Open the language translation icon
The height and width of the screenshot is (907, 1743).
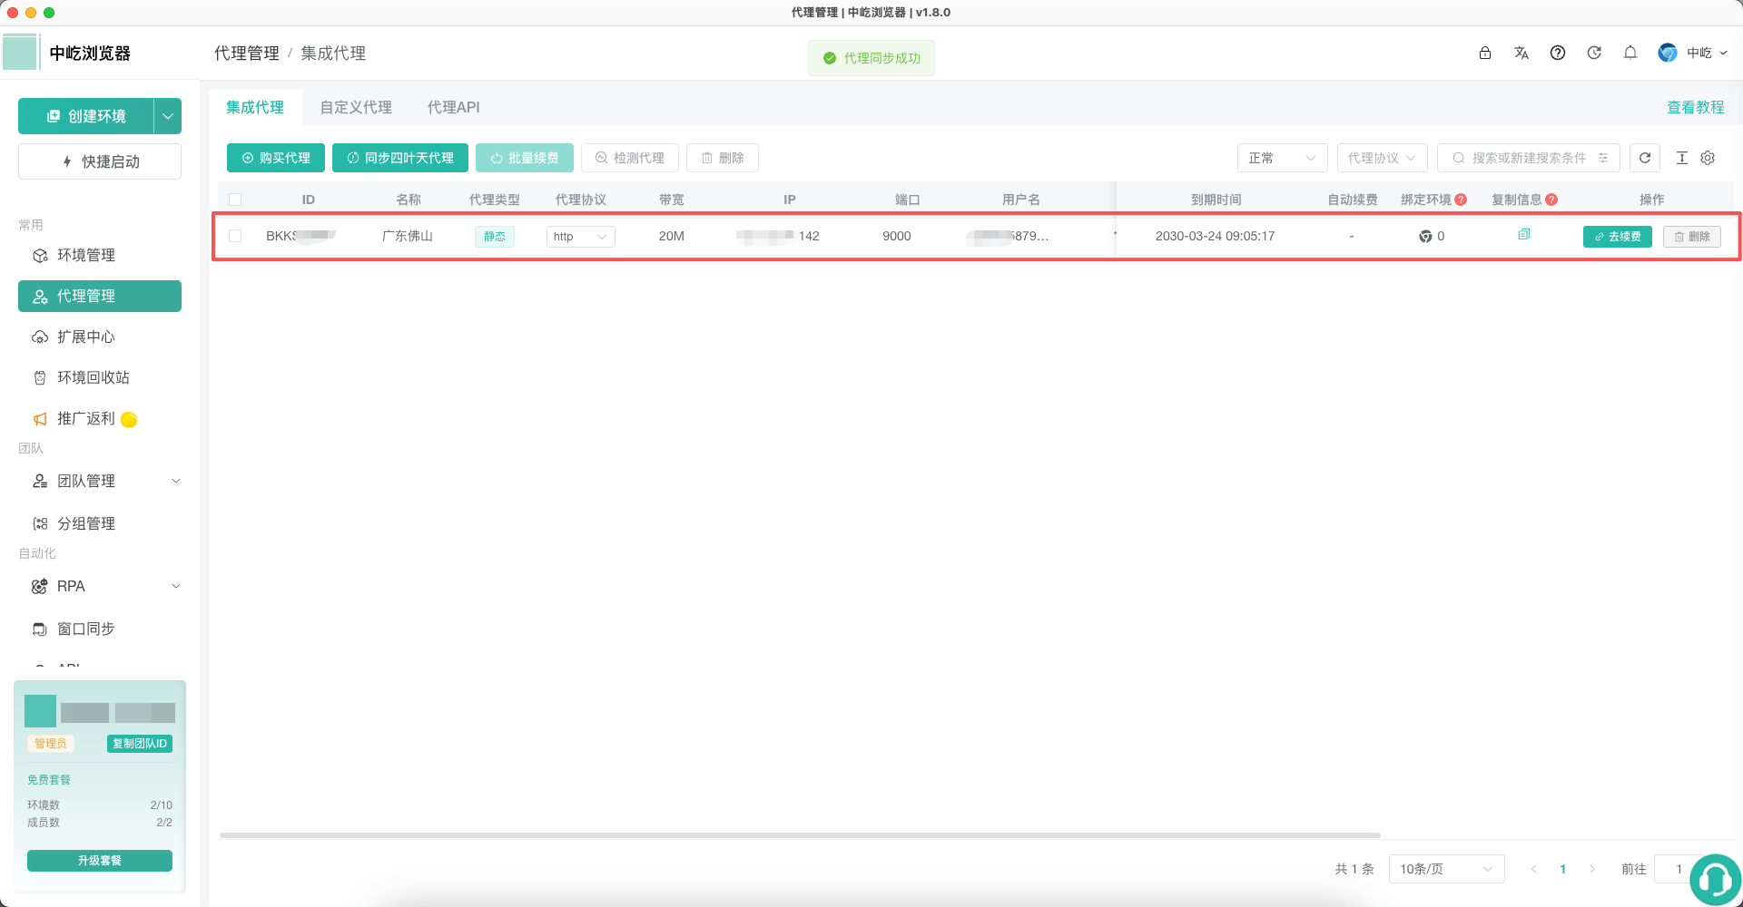1521,53
